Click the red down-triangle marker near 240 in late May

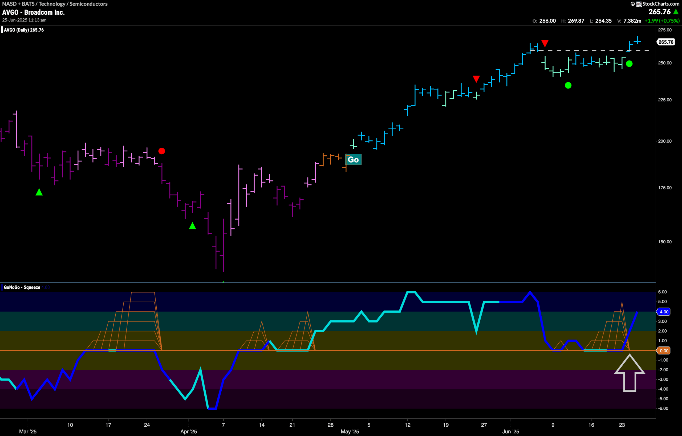tap(476, 79)
